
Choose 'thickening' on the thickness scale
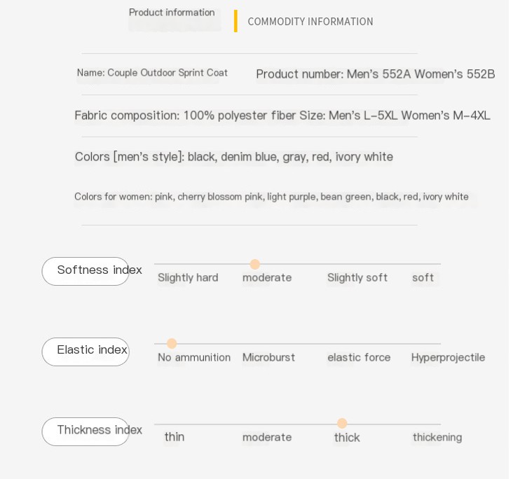tap(437, 438)
